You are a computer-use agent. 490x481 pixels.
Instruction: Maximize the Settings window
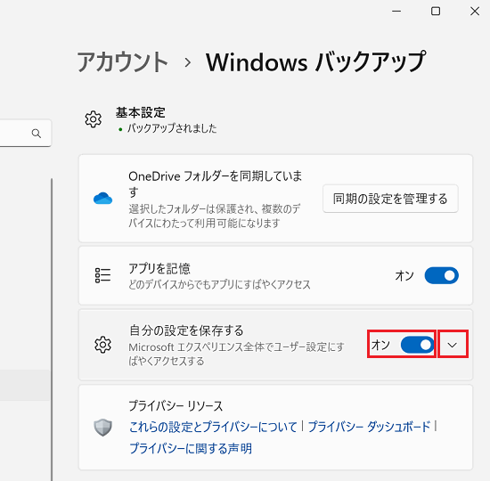pos(436,12)
